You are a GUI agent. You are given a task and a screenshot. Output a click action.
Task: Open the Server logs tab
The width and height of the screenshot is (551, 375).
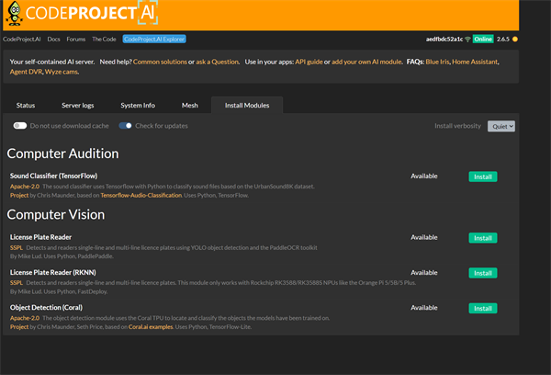point(78,105)
